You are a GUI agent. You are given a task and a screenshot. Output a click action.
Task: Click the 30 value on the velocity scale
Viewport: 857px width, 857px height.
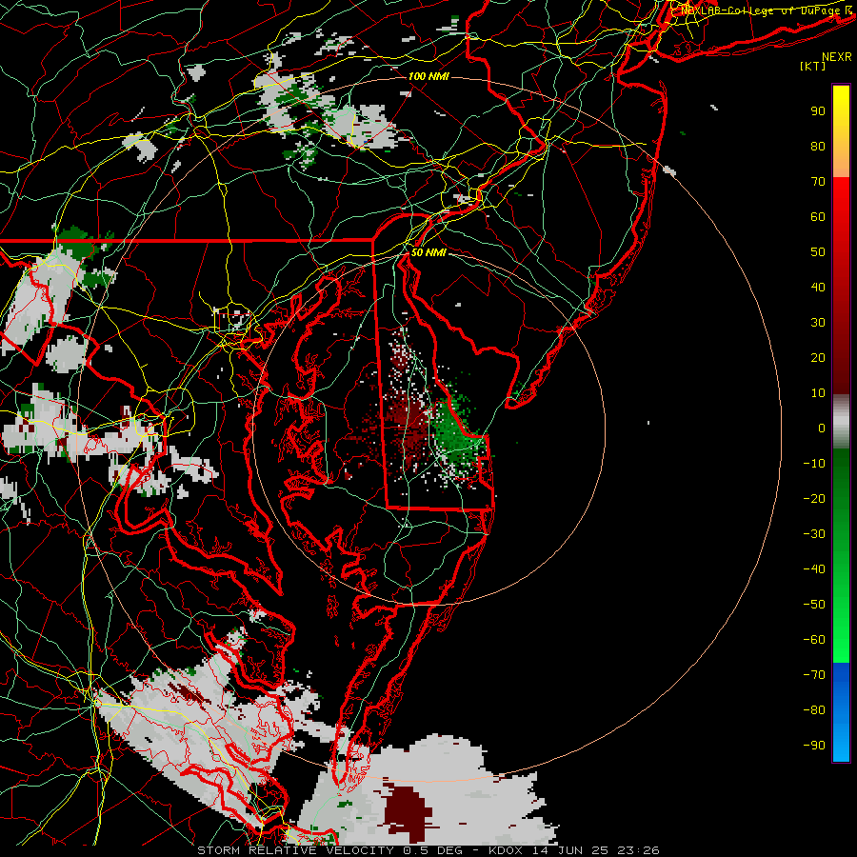click(x=818, y=323)
